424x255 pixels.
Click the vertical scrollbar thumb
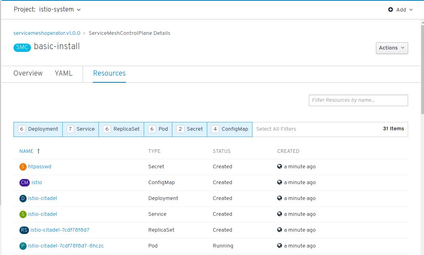tap(422, 69)
